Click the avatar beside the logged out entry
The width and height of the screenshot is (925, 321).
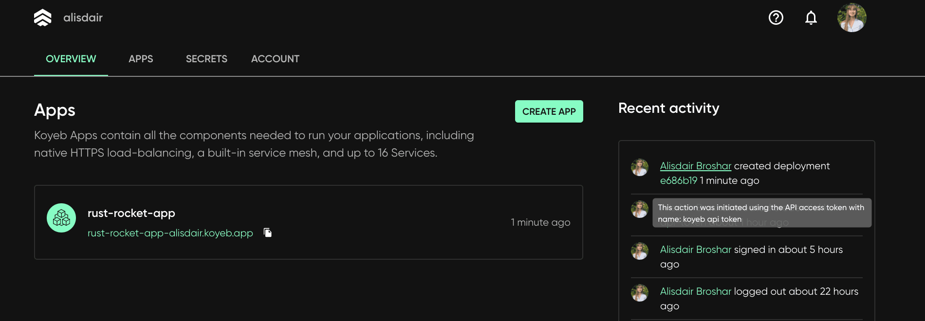(x=640, y=293)
